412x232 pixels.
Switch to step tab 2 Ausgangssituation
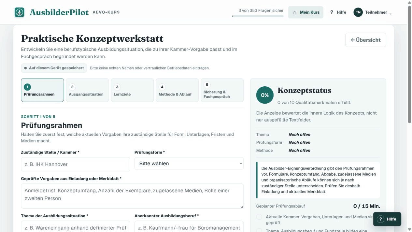(87, 90)
